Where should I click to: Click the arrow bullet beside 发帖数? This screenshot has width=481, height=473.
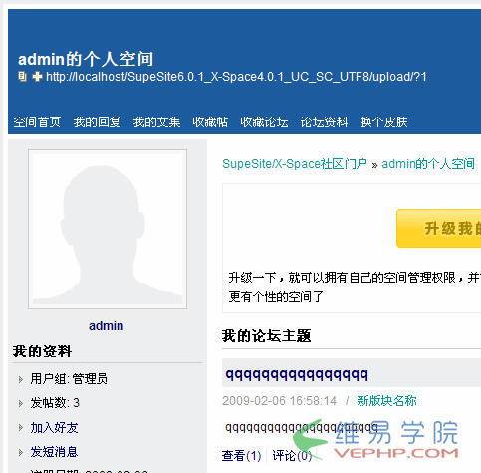21,403
